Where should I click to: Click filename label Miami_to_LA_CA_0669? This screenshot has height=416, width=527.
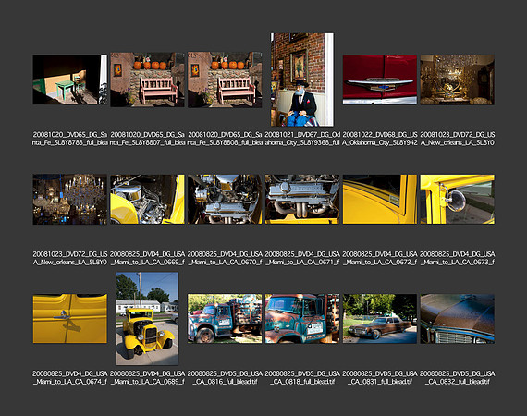pos(147,258)
